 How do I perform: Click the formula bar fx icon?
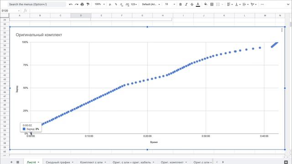pyautogui.click(x=26, y=11)
